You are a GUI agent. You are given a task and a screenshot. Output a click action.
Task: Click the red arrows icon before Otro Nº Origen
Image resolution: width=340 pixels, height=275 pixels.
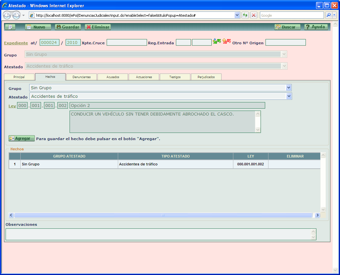pos(227,41)
